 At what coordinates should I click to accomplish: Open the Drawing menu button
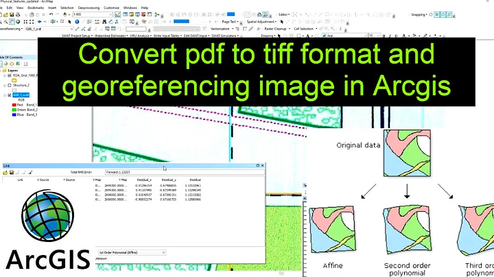(x=268, y=36)
